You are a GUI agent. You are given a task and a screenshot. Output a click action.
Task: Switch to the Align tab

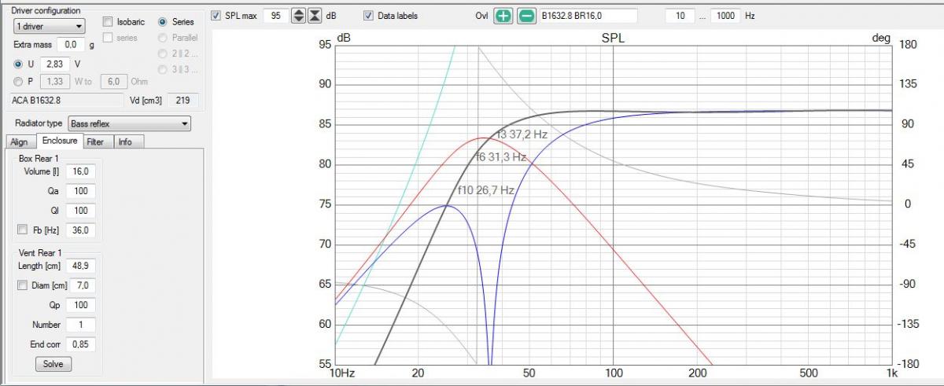click(x=20, y=142)
